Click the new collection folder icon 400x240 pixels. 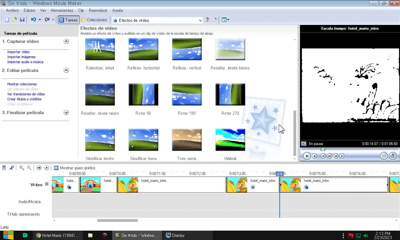click(214, 20)
